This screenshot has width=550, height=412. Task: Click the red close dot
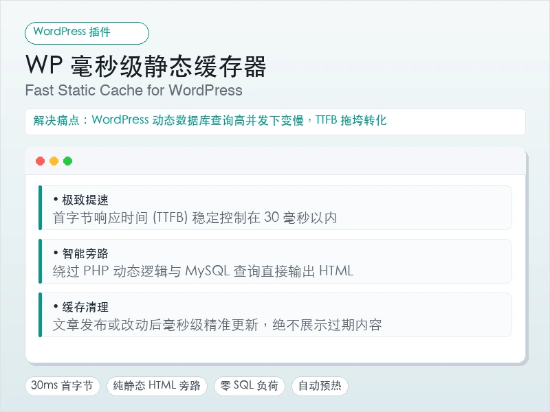pyautogui.click(x=41, y=161)
